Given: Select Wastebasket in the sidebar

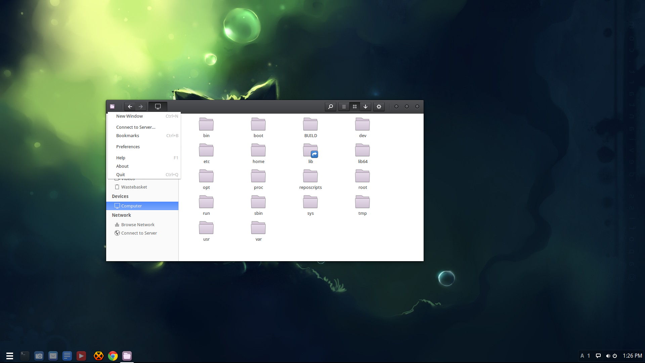Looking at the screenshot, I should pos(142,187).
